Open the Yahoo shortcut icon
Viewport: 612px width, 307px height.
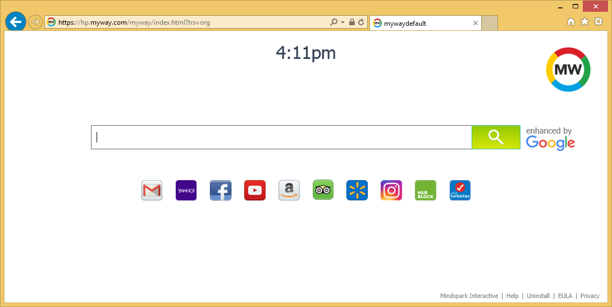click(x=186, y=190)
